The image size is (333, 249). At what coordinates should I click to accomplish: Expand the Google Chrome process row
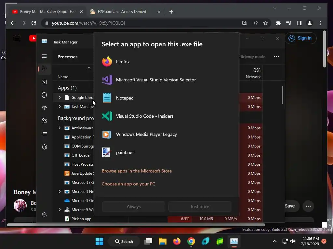pyautogui.click(x=60, y=97)
